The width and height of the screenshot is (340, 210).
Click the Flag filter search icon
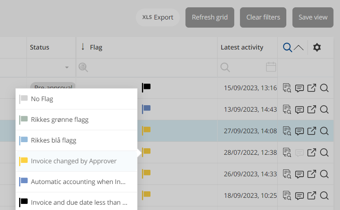point(83,67)
